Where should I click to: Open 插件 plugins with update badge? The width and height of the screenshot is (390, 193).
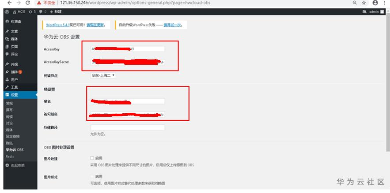click(x=20, y=72)
